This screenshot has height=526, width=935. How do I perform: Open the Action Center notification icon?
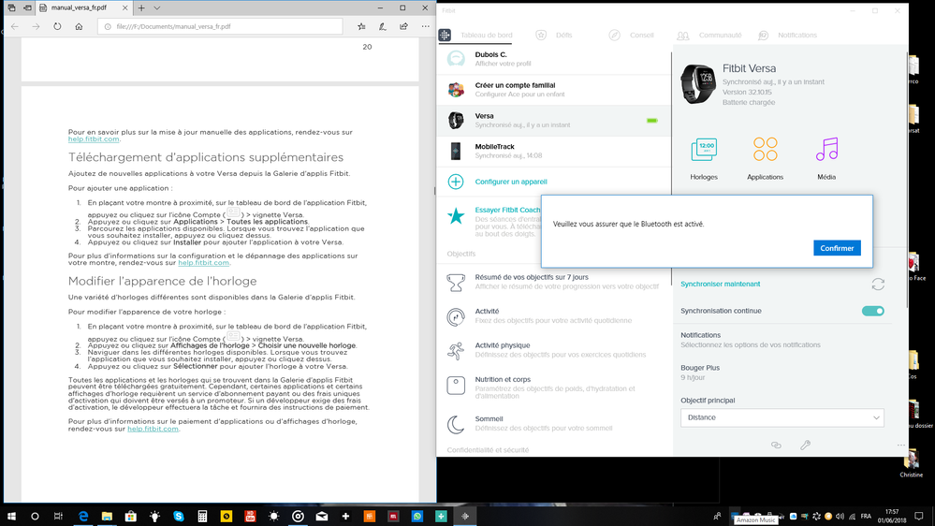(919, 517)
